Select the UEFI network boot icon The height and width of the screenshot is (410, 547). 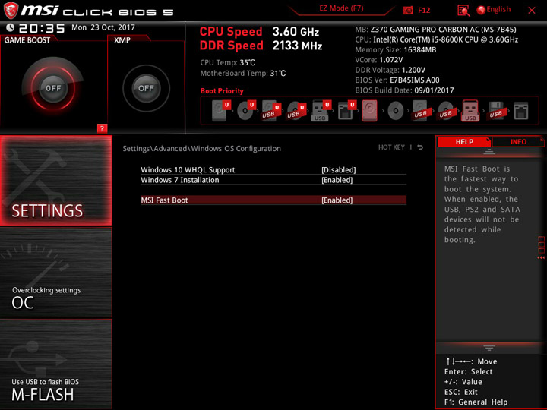coord(346,111)
